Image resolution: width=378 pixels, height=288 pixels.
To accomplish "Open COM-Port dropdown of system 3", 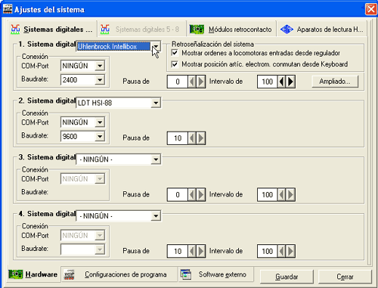I will click(x=100, y=179).
